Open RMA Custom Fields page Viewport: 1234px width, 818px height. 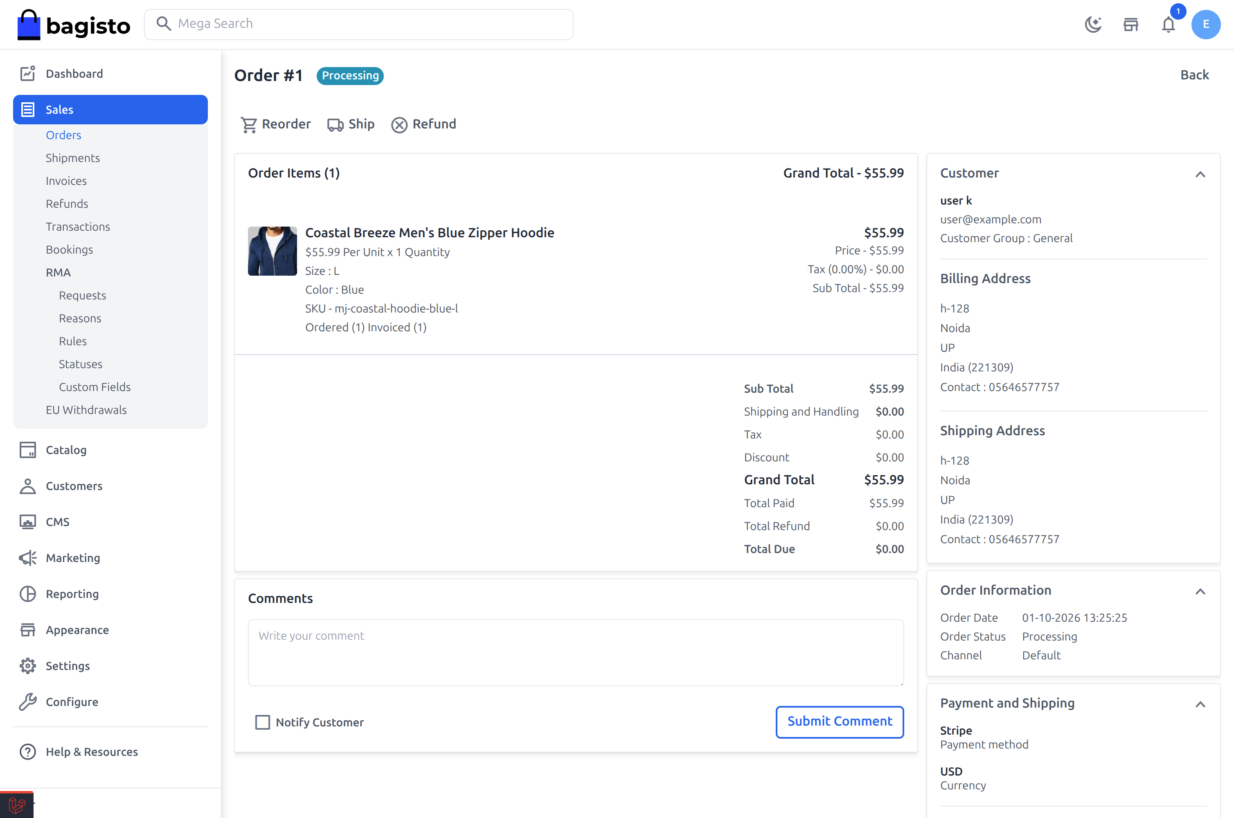click(95, 387)
